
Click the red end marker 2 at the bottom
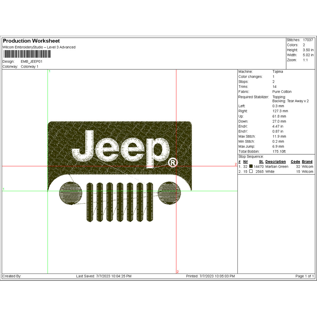(178, 272)
